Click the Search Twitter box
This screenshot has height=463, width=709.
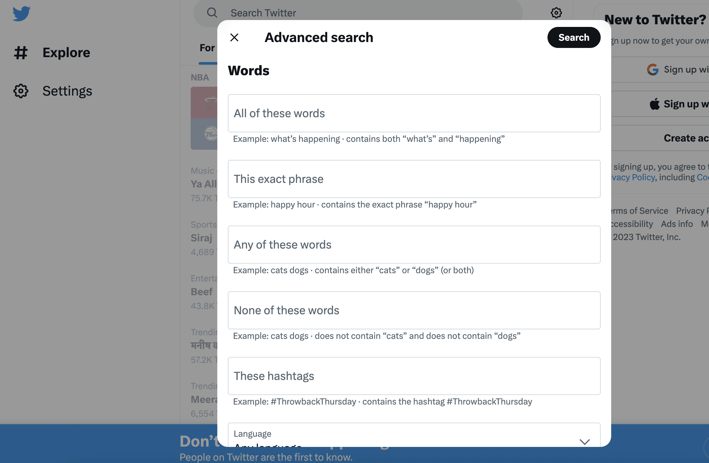click(x=361, y=13)
